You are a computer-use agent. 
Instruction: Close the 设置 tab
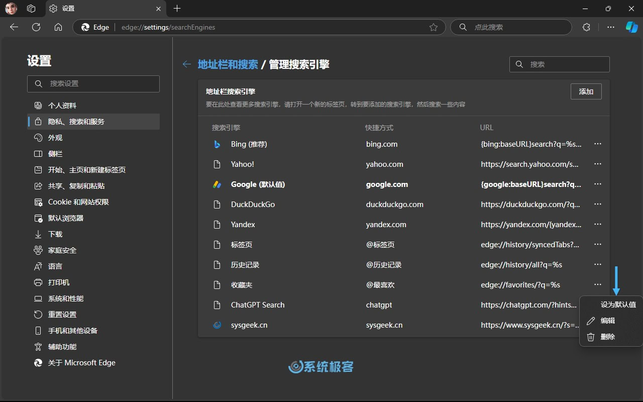pyautogui.click(x=159, y=9)
